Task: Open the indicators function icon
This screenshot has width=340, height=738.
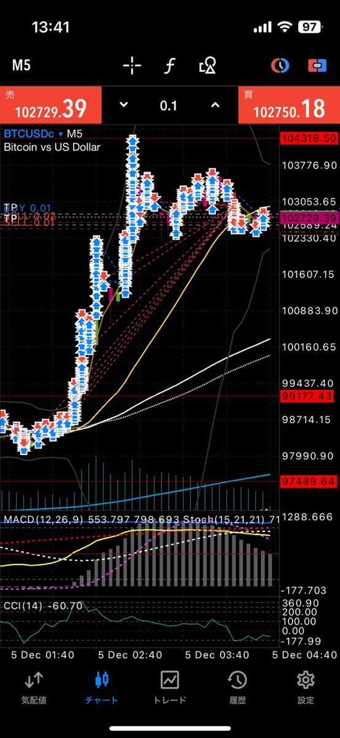Action: click(x=169, y=65)
